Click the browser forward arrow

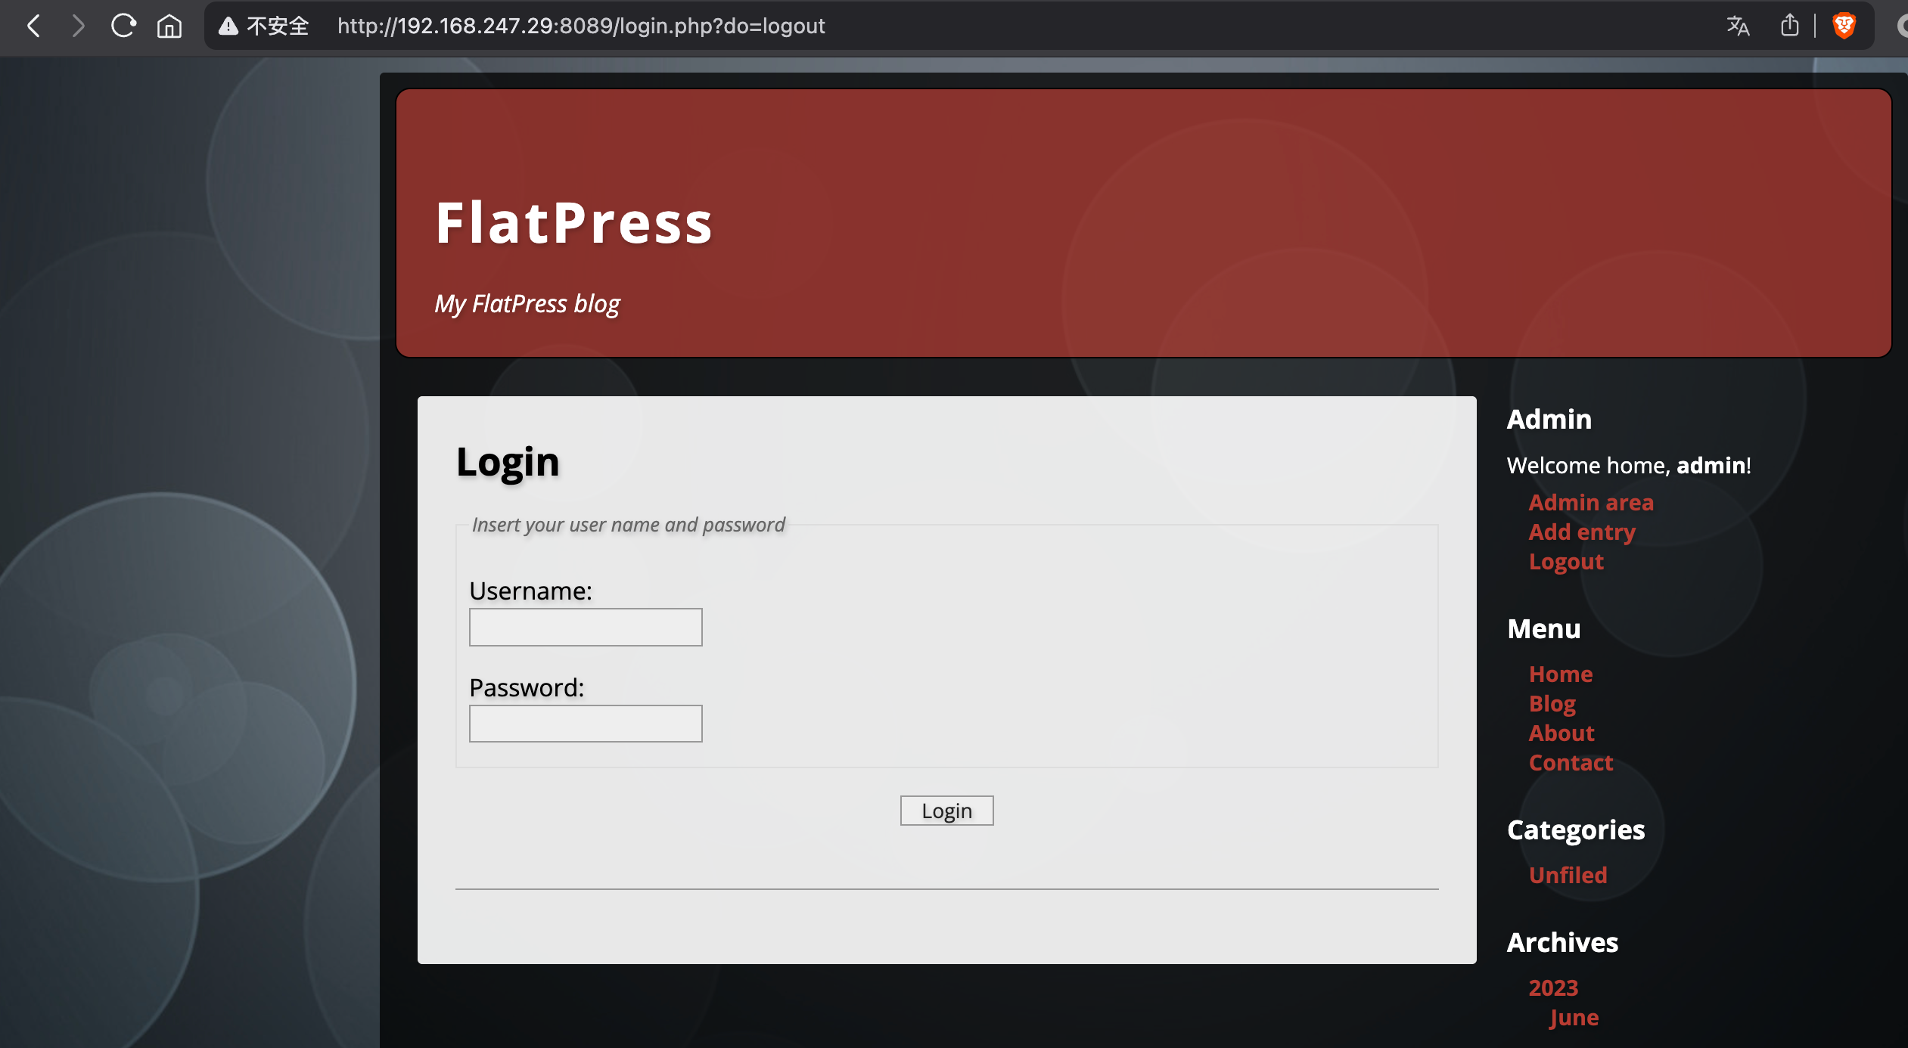[77, 26]
